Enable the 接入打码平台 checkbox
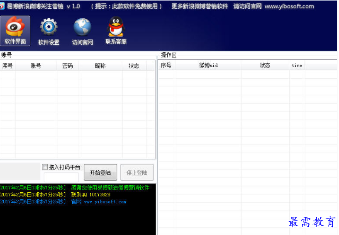339x235 pixels. coord(45,167)
